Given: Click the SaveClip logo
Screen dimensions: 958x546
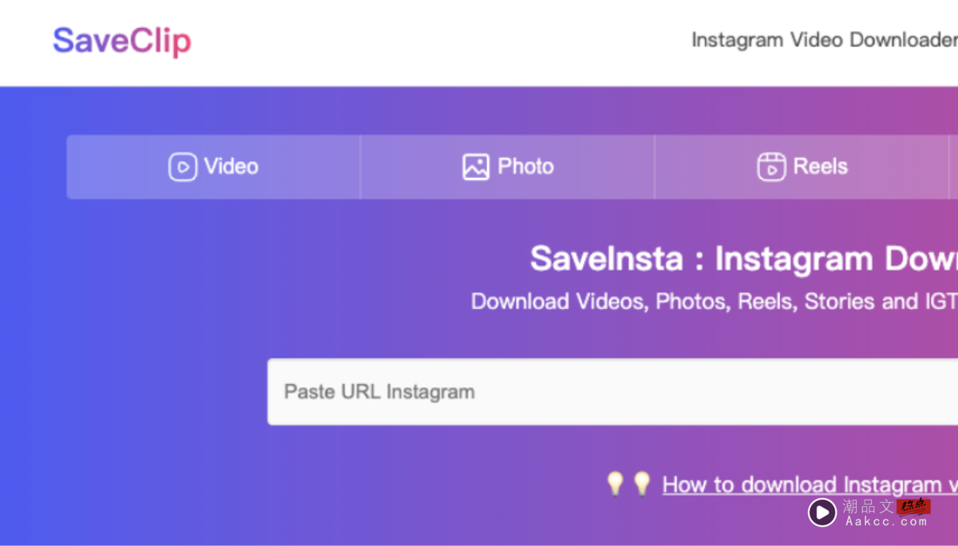Looking at the screenshot, I should coord(122,42).
